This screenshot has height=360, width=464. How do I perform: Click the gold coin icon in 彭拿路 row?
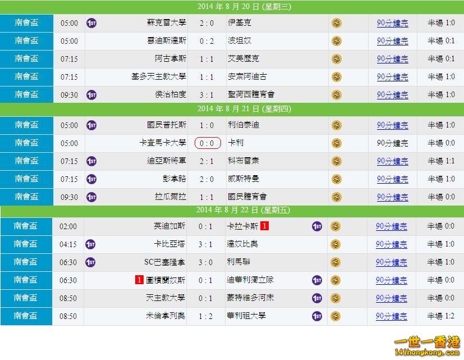(x=337, y=179)
